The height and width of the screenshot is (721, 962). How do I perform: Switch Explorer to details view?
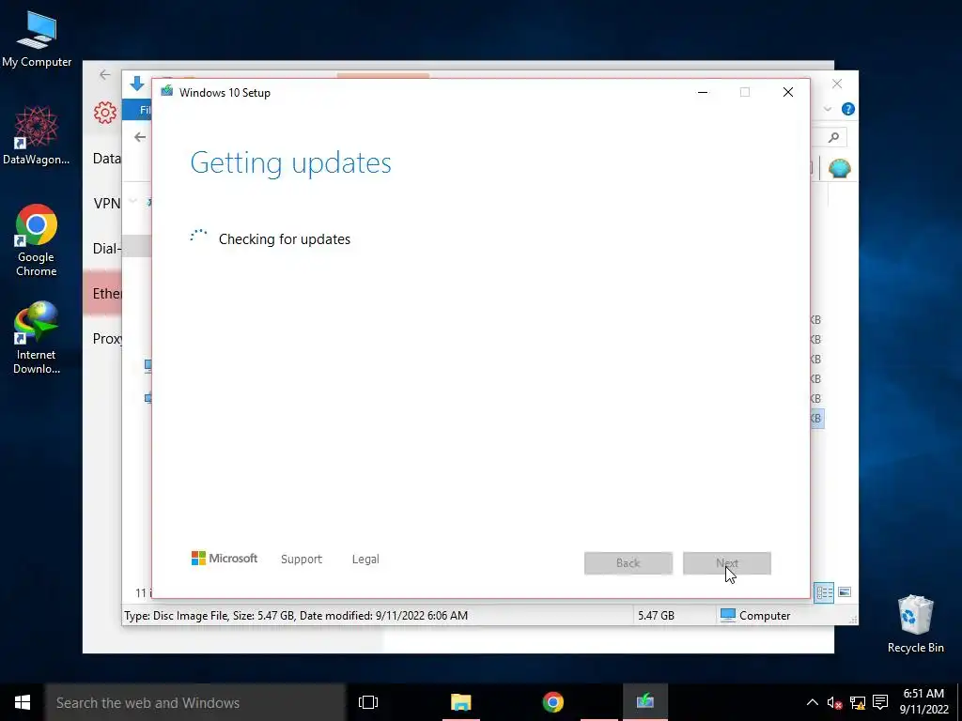tap(824, 592)
